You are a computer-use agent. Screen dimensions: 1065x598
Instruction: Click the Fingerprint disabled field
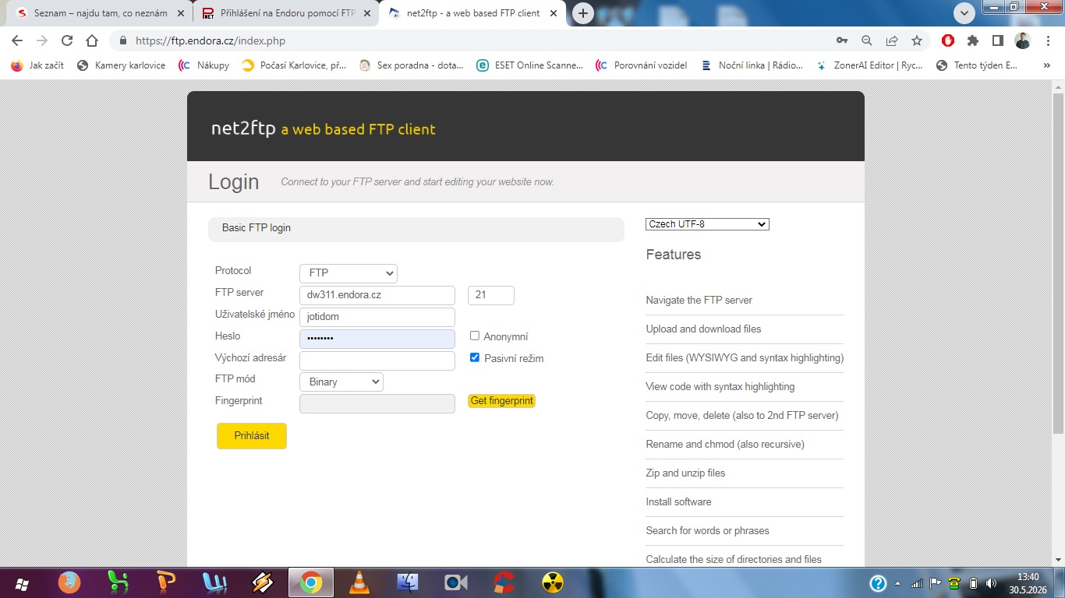[377, 403]
